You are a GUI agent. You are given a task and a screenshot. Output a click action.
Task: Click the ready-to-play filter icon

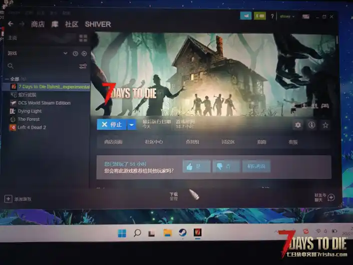point(84,54)
